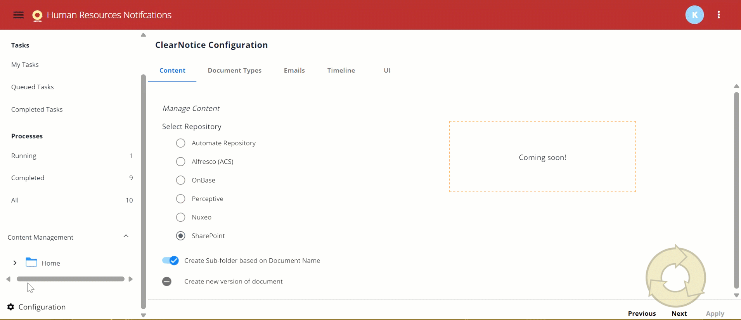This screenshot has height=320, width=741.
Task: Open Queued Tasks
Action: point(33,87)
